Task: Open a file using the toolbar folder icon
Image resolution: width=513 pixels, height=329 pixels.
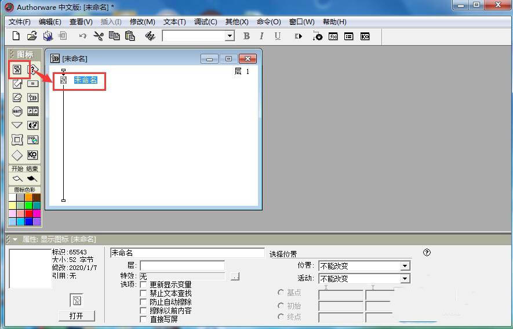Action: tap(32, 36)
